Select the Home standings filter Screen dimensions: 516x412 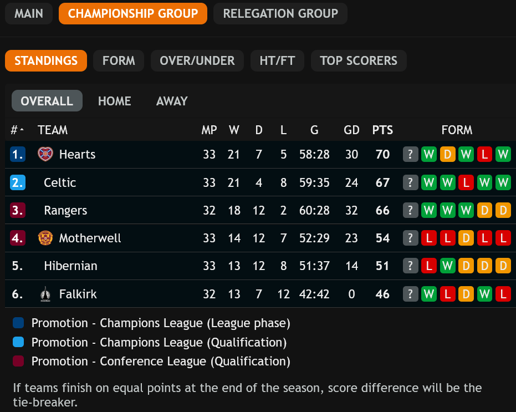tap(115, 101)
